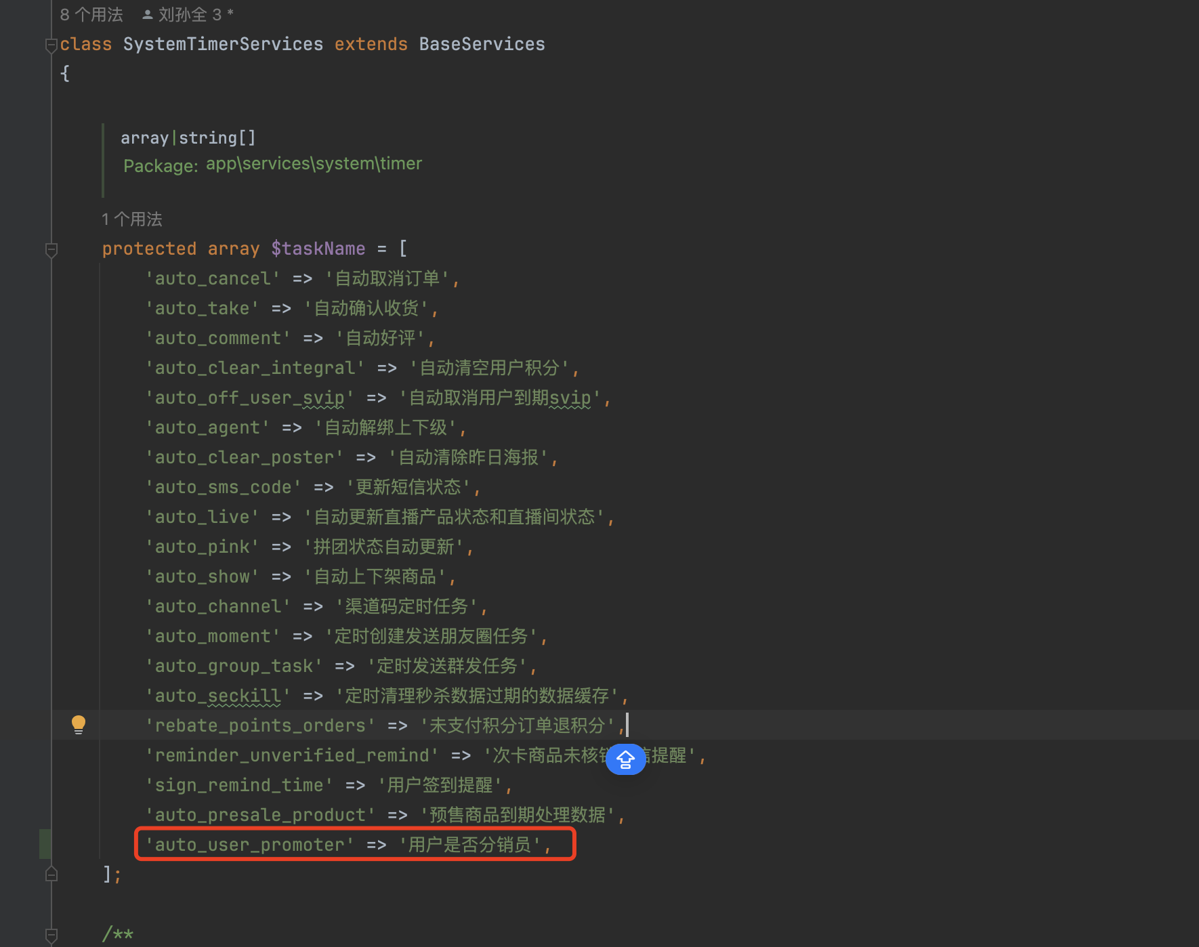
Task: Click the underlined word svip
Action: [570, 397]
